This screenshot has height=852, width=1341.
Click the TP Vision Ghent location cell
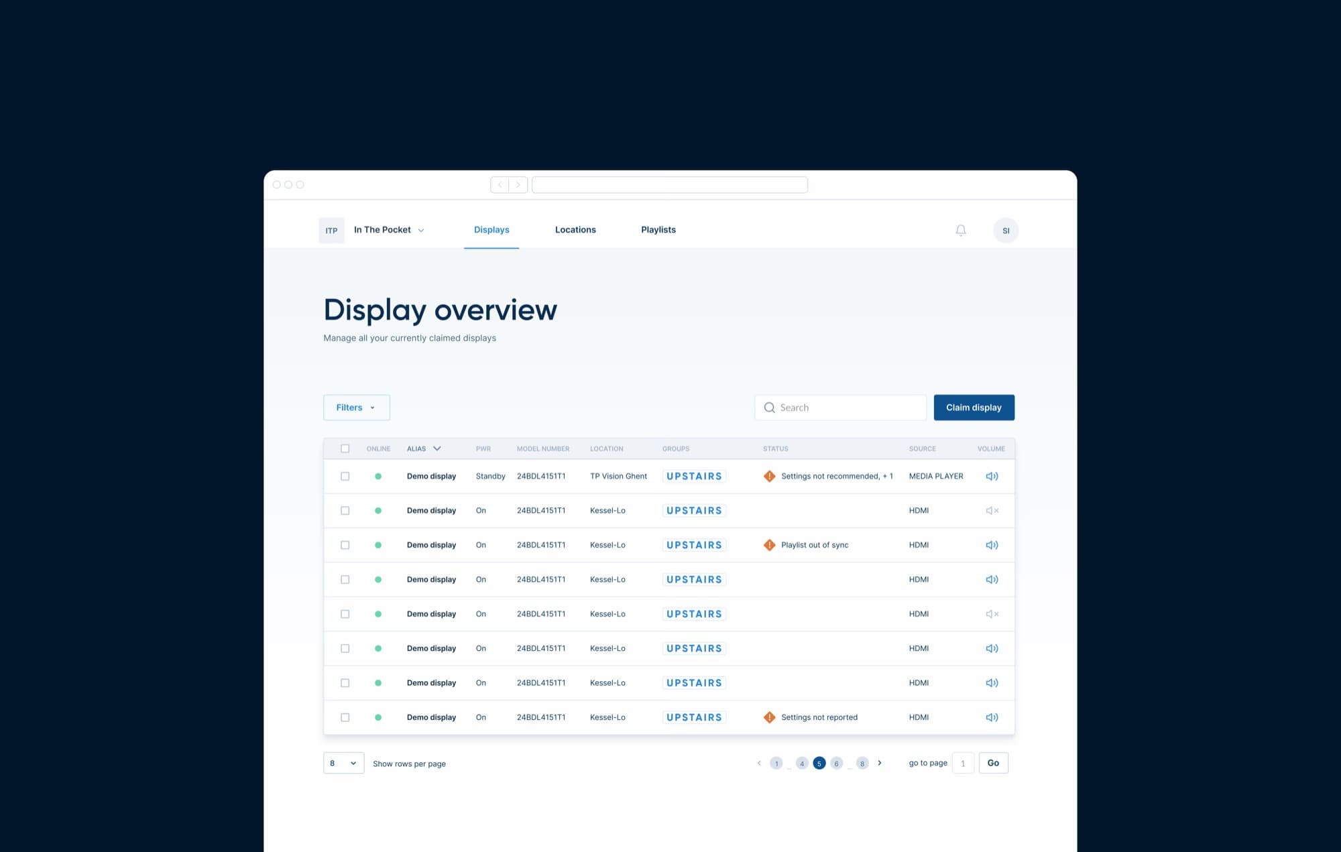tap(618, 476)
